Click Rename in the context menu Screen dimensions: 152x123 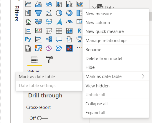[x=116, y=50]
